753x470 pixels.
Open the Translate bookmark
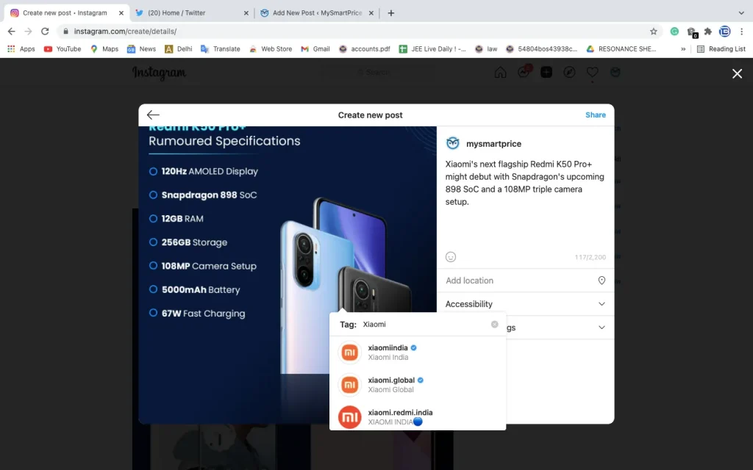220,49
